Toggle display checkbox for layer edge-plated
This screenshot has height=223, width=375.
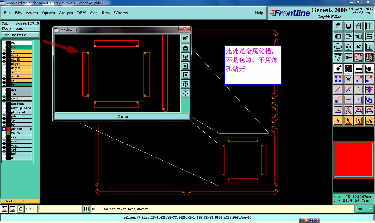pos(4,108)
